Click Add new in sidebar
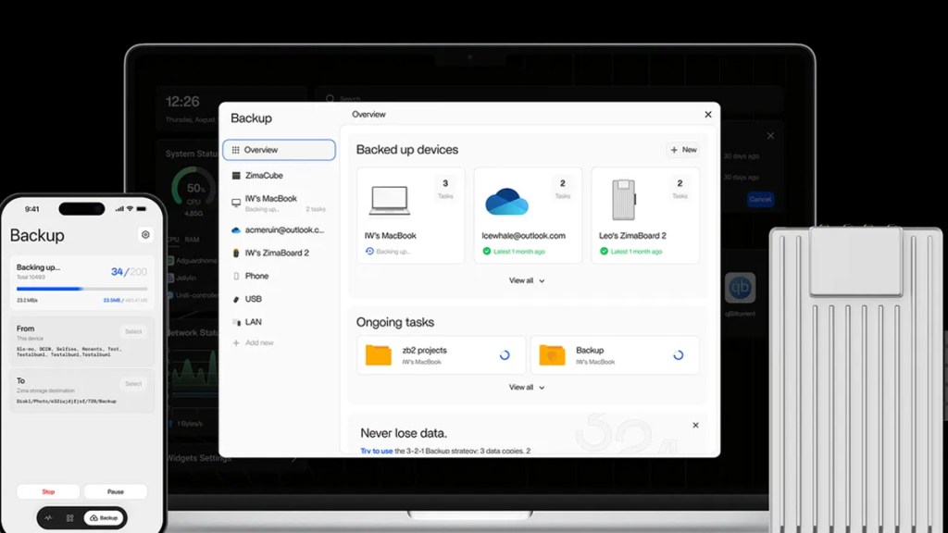This screenshot has height=533, width=948. click(259, 342)
